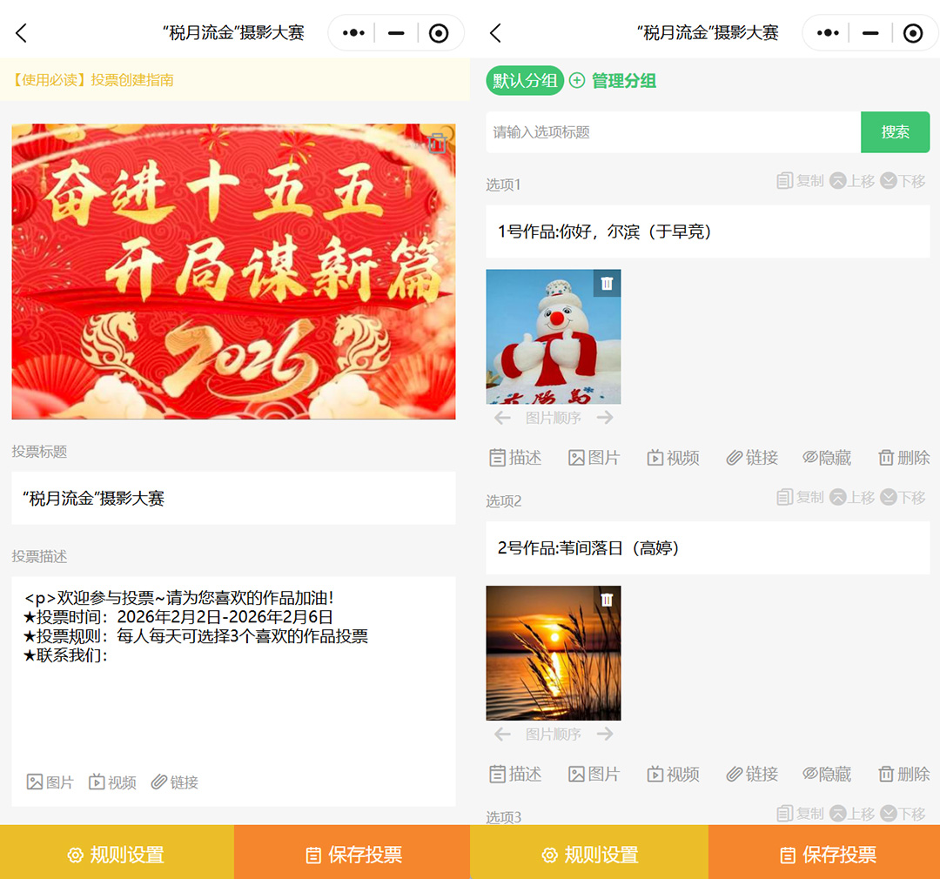The height and width of the screenshot is (879, 940).
Task: Open the left panel's three-dot menu
Action: (353, 33)
